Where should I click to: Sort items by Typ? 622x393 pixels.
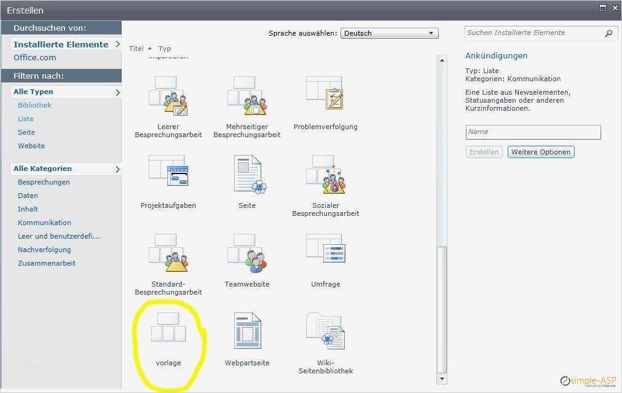163,48
